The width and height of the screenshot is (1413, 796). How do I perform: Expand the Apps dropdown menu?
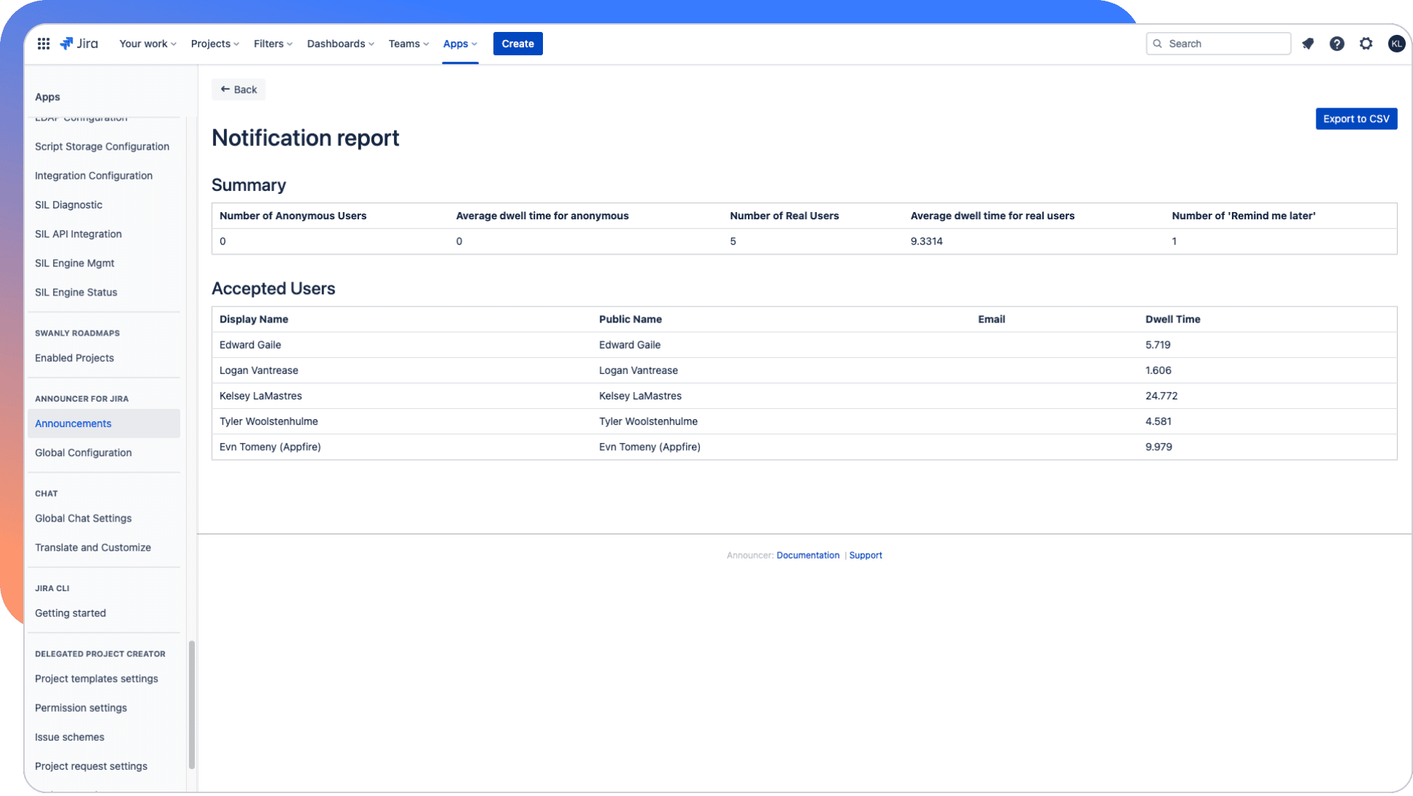pyautogui.click(x=459, y=44)
